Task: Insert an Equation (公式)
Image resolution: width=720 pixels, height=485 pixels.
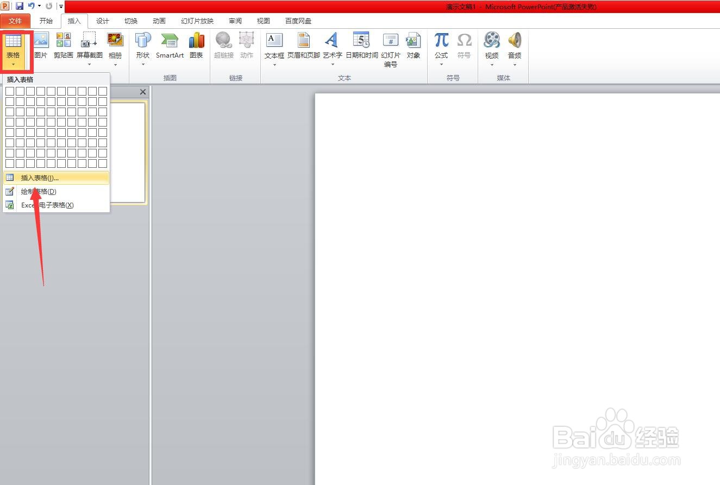Action: coord(441,49)
